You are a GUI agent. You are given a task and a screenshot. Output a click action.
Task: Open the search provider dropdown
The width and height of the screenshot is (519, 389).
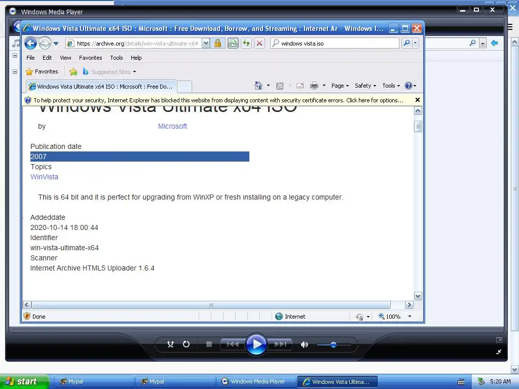415,44
